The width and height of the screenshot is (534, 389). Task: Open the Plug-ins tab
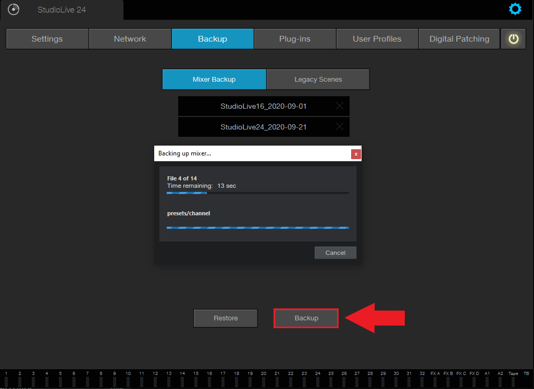(x=295, y=39)
